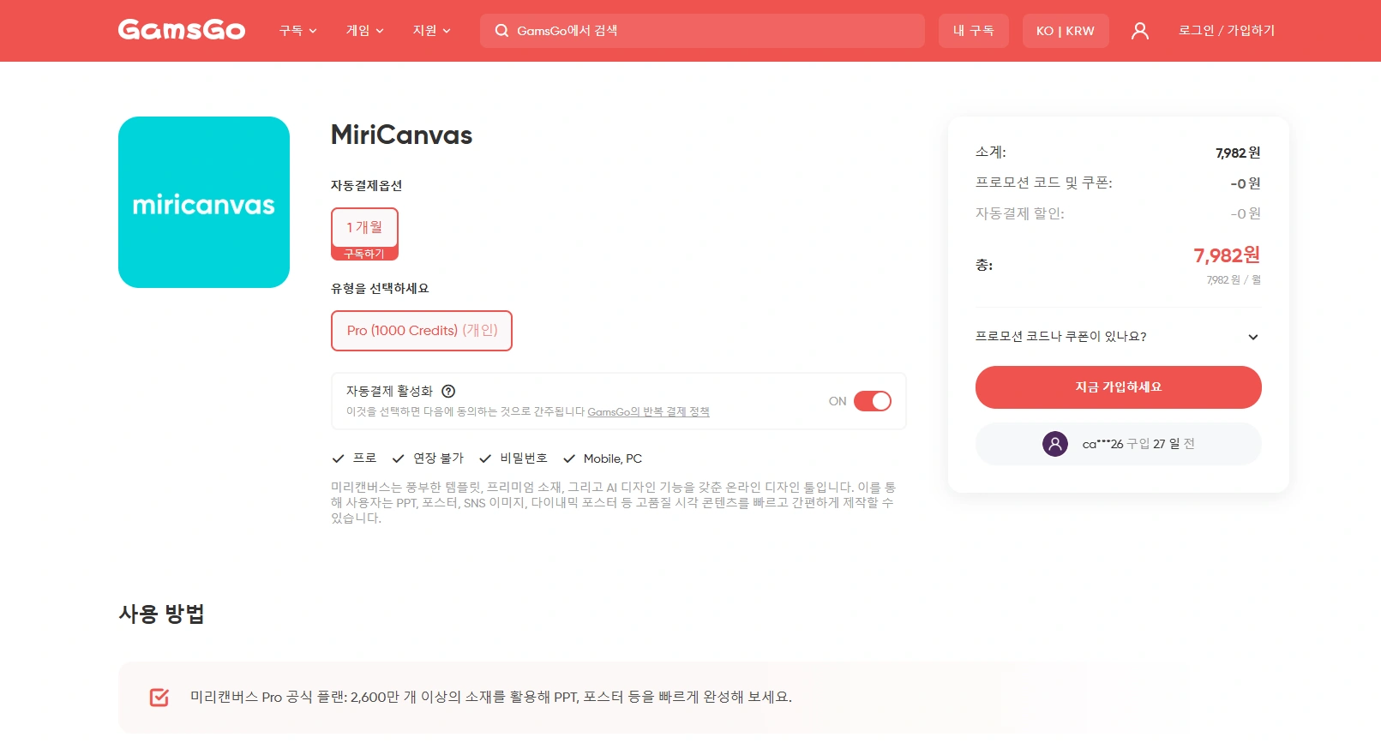Click the 비밀번호 feature label

[x=524, y=458]
